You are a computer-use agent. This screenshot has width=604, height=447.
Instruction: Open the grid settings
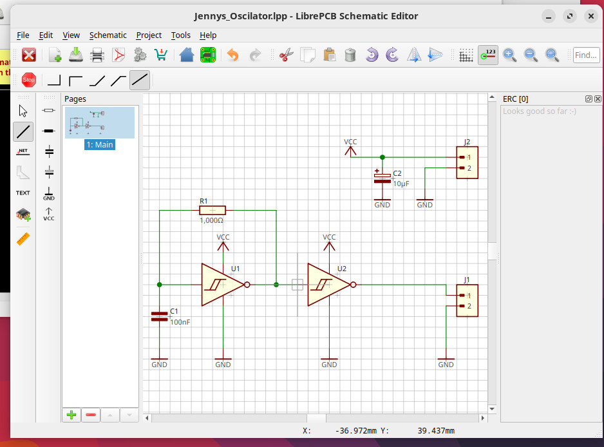(x=466, y=55)
